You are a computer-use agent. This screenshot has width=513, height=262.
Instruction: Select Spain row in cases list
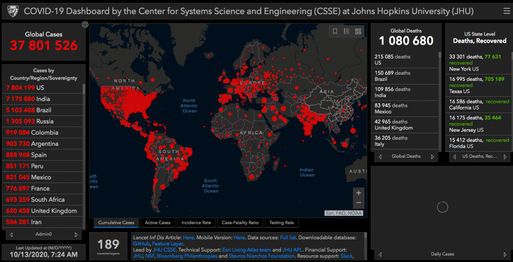(x=43, y=155)
